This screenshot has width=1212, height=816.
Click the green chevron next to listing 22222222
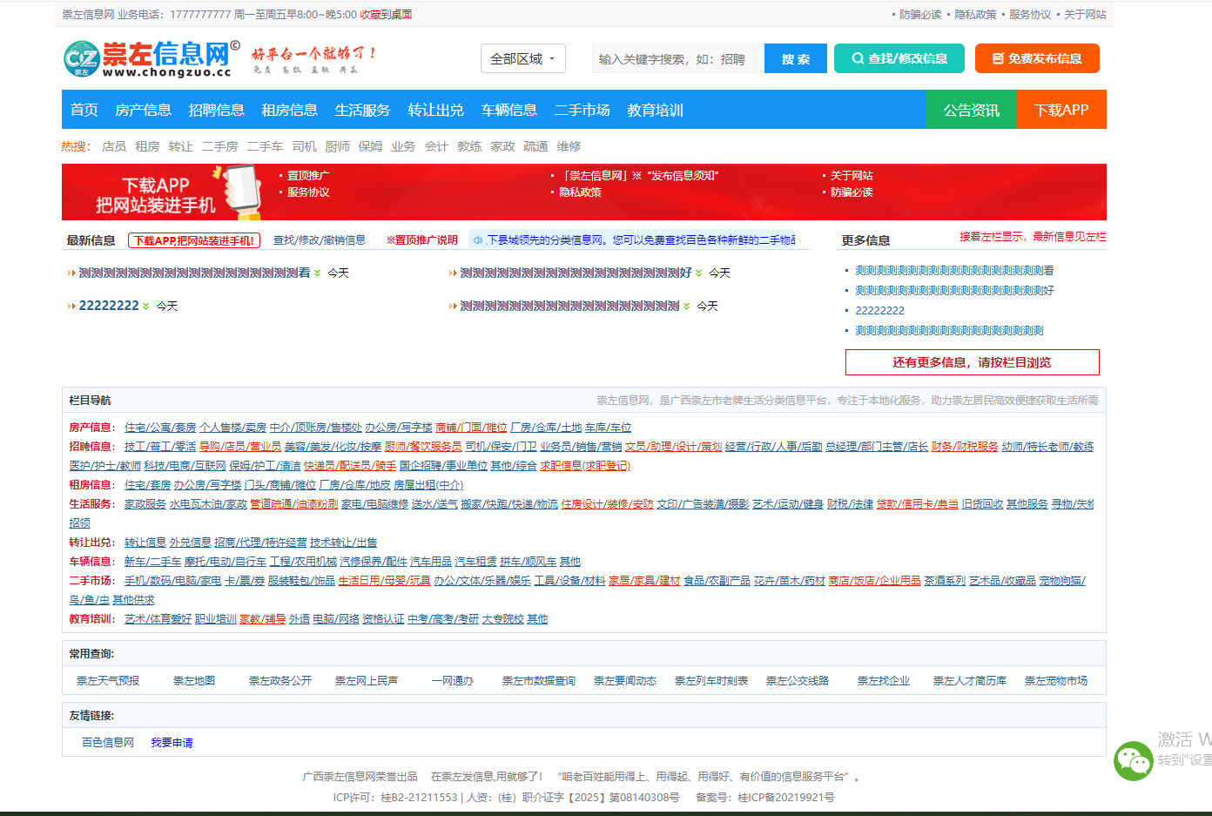pyautogui.click(x=145, y=306)
